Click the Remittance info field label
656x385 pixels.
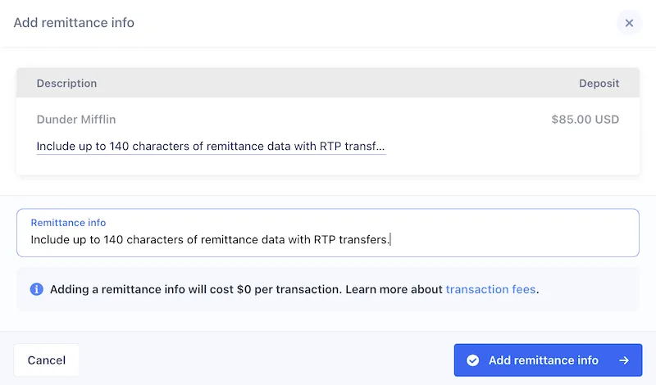click(68, 223)
